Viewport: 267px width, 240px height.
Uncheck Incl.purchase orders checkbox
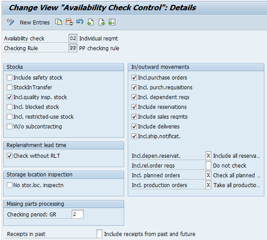(x=134, y=78)
